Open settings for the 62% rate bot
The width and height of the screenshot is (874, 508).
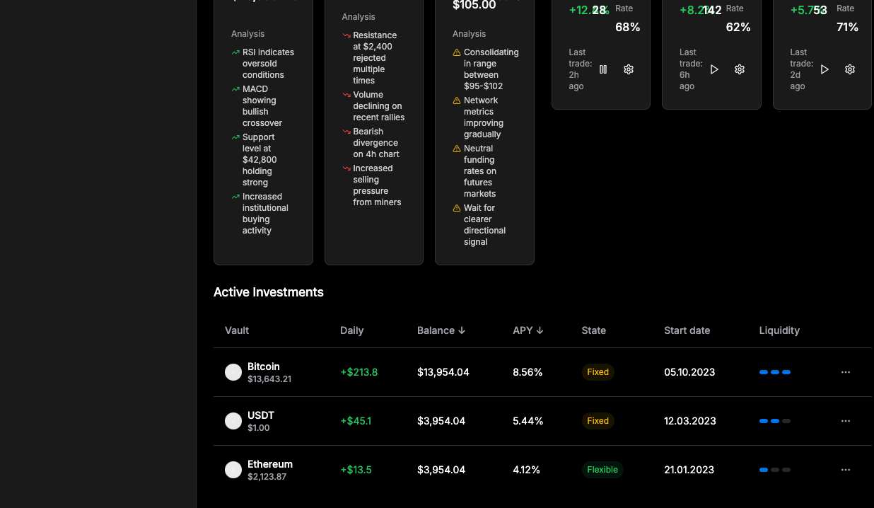pos(740,69)
